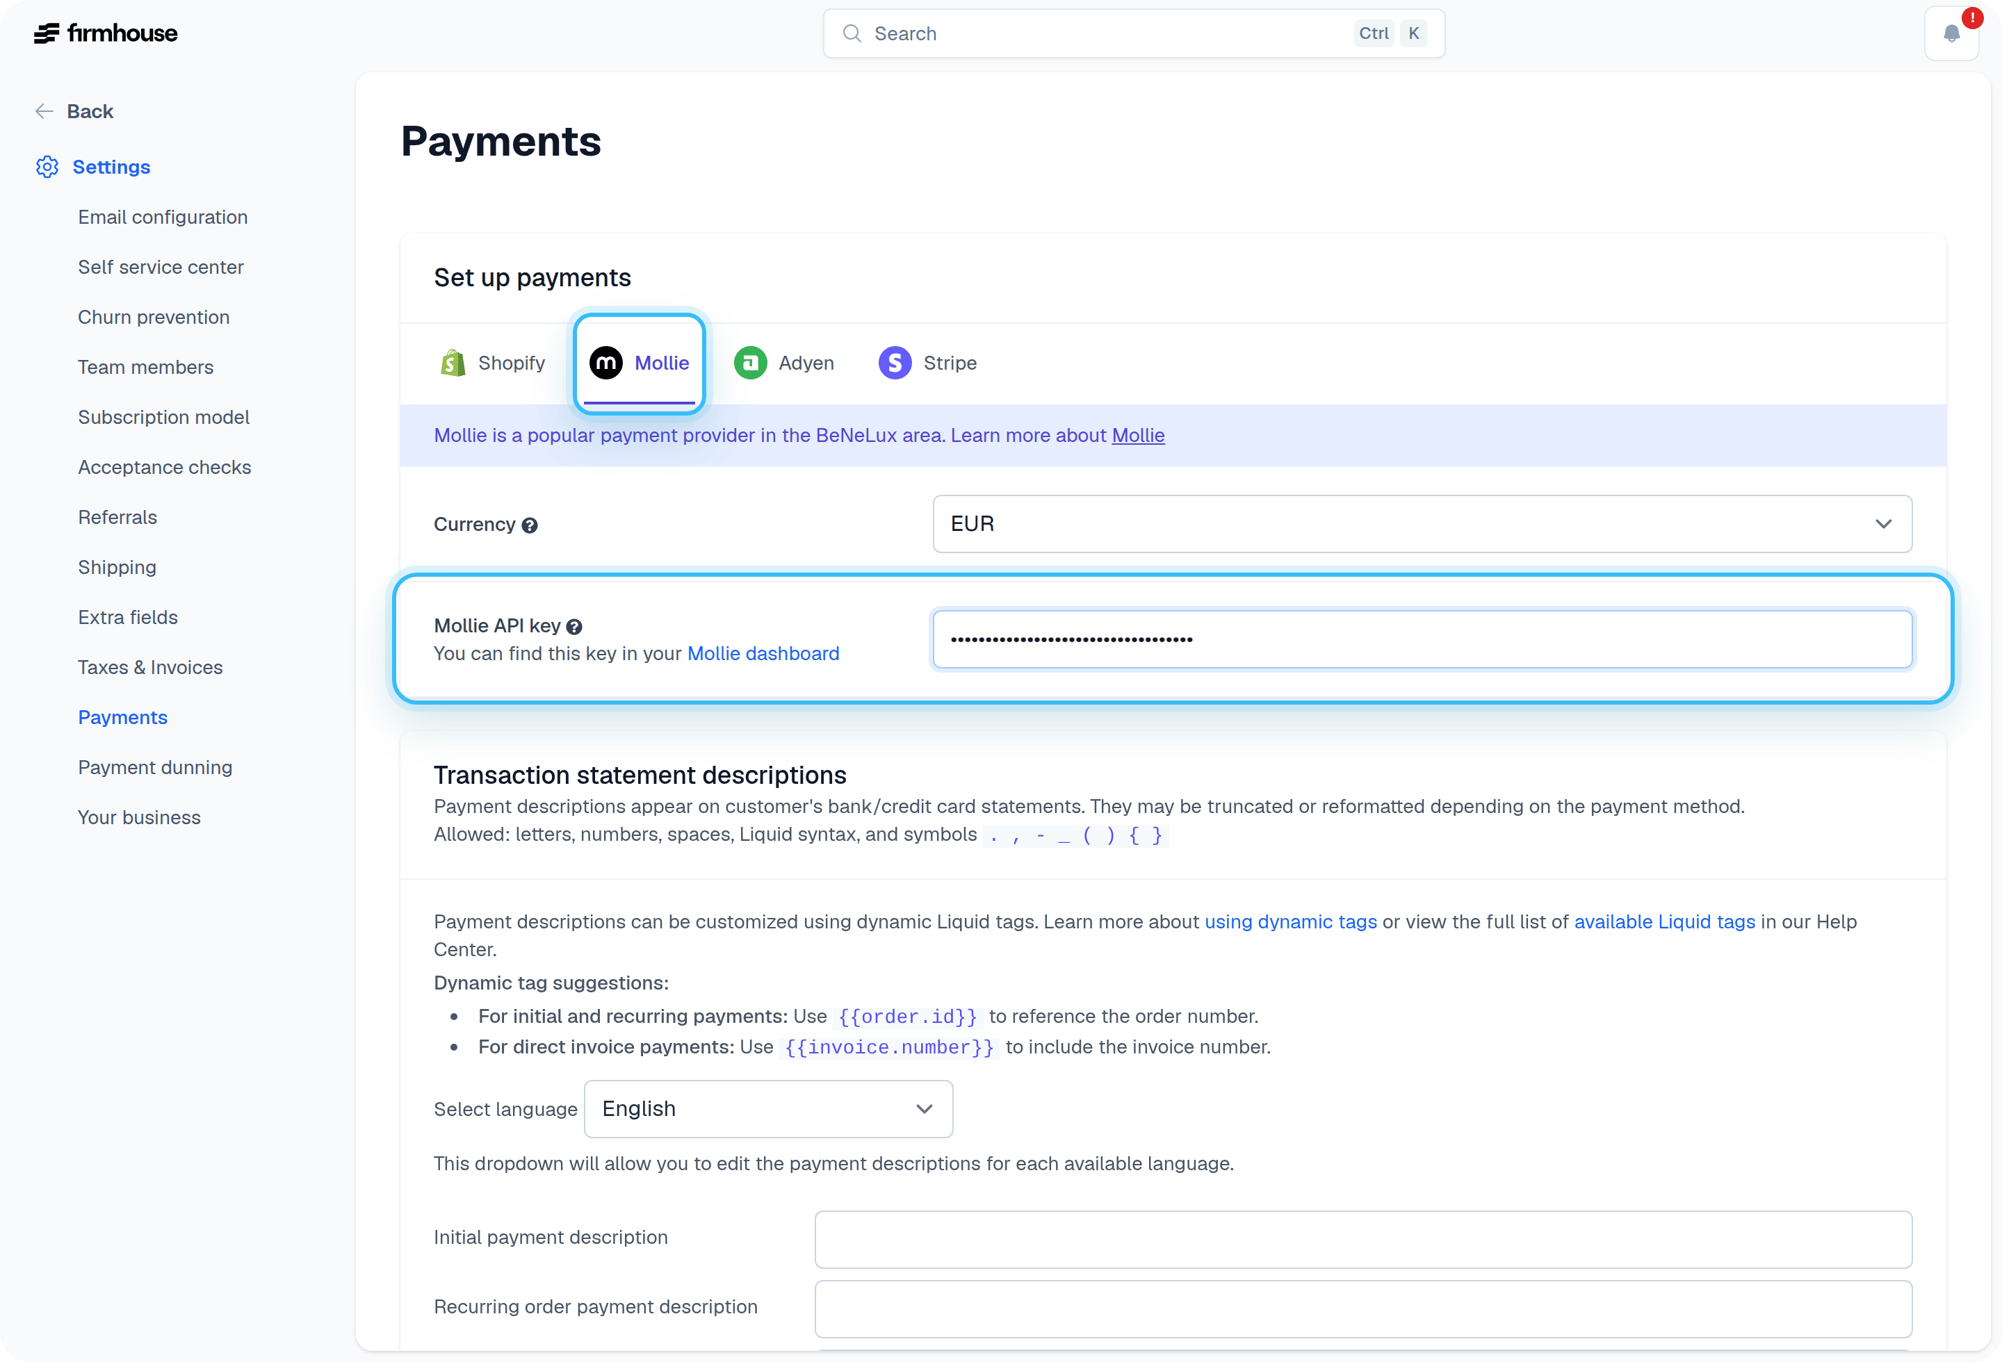Open Email configuration settings
This screenshot has width=2002, height=1362.
pyautogui.click(x=163, y=217)
